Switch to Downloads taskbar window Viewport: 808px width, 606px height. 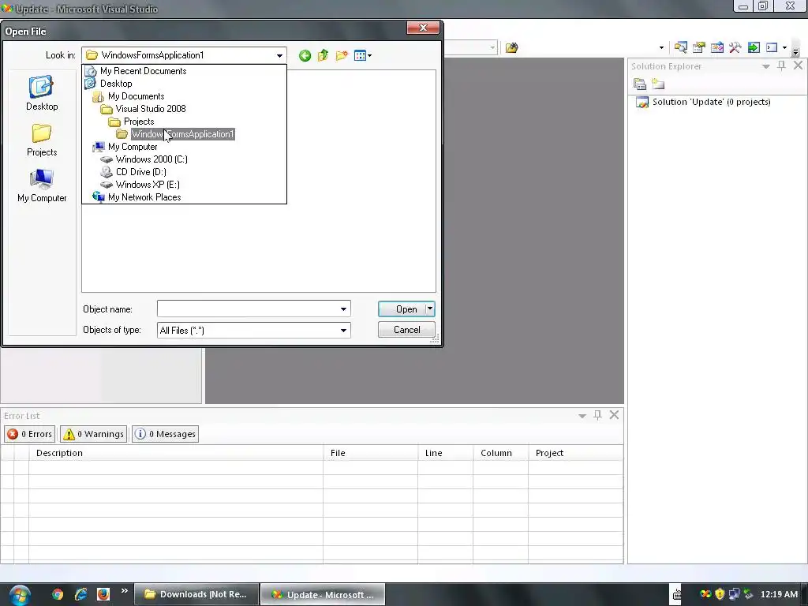[x=196, y=594]
